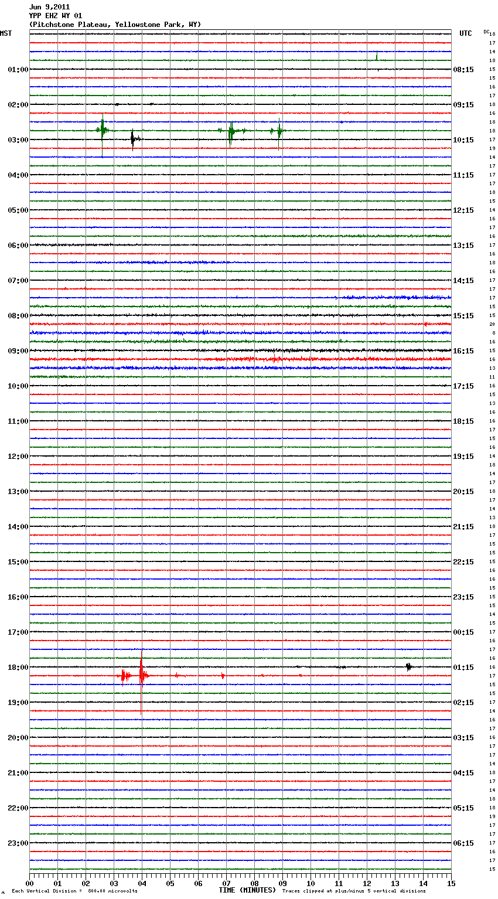The height and width of the screenshot is (899, 498).
Task: Click the 20:15 UTC time label
Action: pyautogui.click(x=463, y=492)
